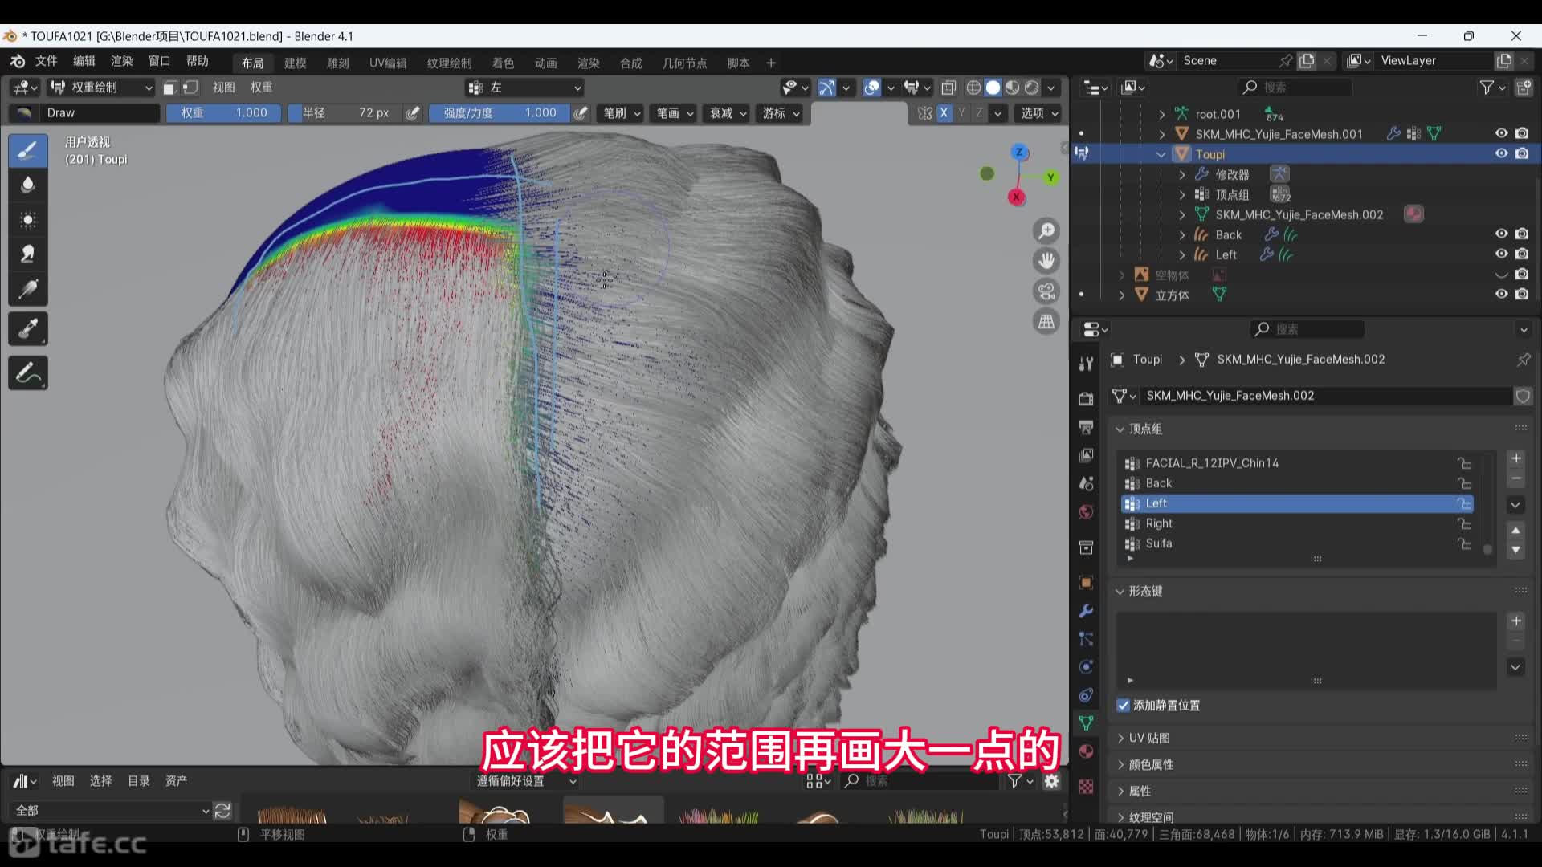Select the Annotate tool

tap(28, 372)
